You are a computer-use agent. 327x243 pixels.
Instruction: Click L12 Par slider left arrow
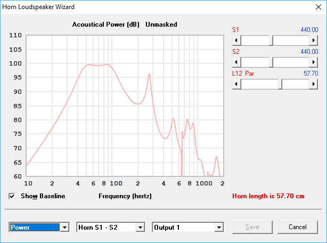236,84
